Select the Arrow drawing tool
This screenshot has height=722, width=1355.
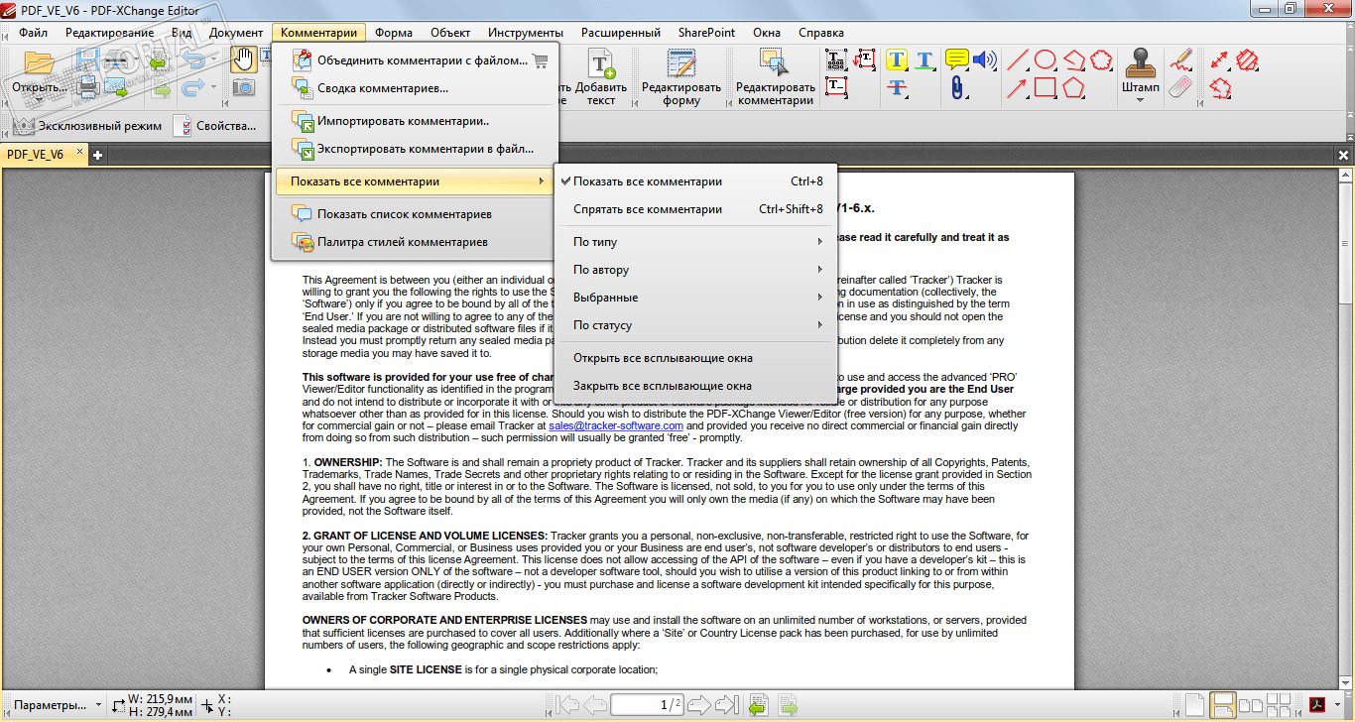(1017, 87)
